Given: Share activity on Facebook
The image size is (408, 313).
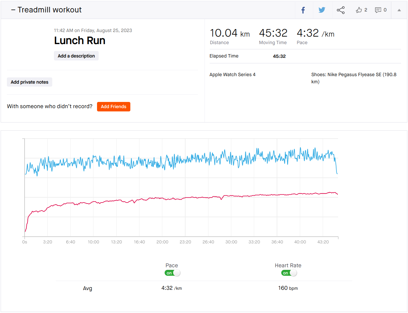Looking at the screenshot, I should tap(303, 10).
